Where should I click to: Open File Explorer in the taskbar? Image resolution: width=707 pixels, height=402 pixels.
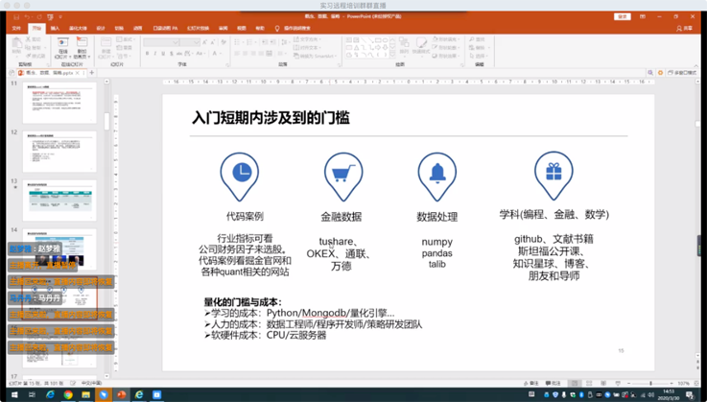(86, 394)
